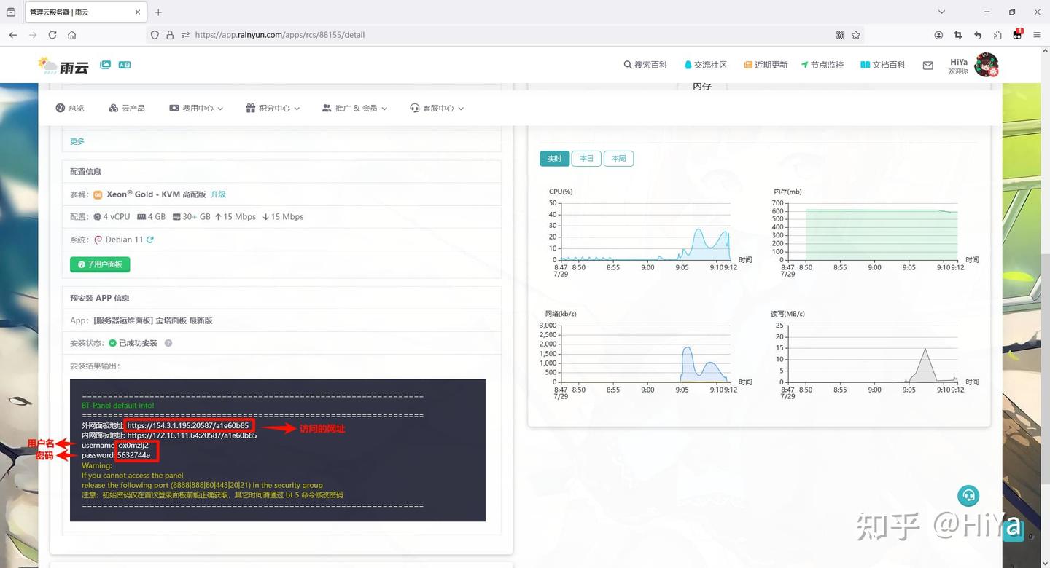The height and width of the screenshot is (568, 1050).
Task: Select the 实时 time range toggle
Action: pyautogui.click(x=554, y=159)
